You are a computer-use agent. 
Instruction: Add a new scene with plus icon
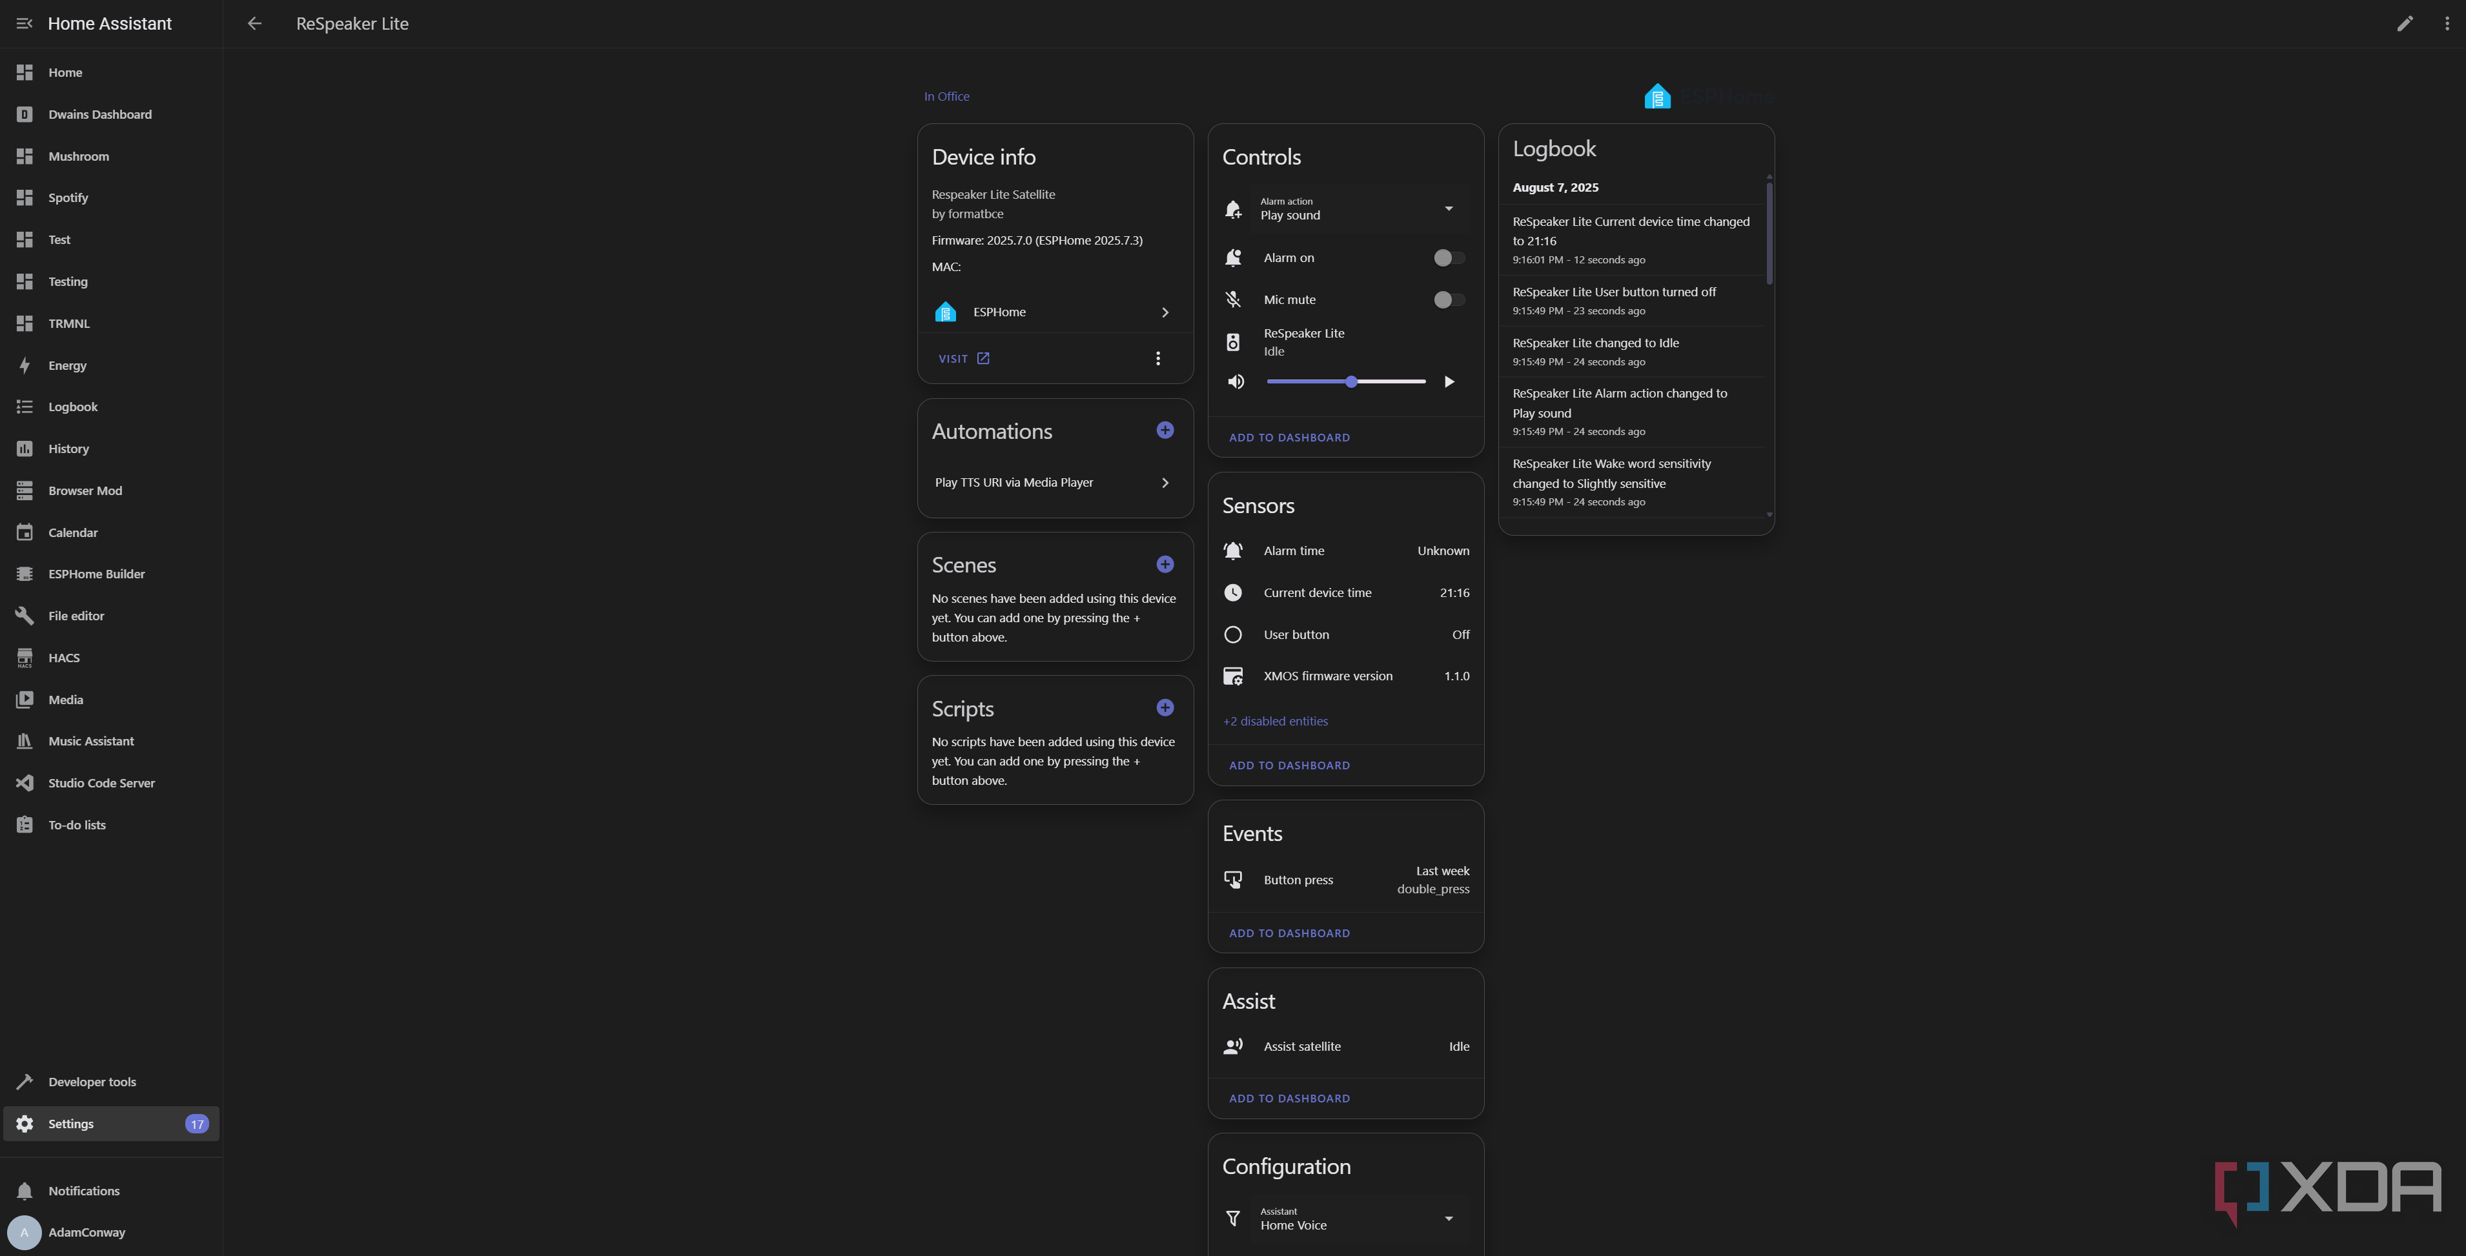tap(1165, 564)
